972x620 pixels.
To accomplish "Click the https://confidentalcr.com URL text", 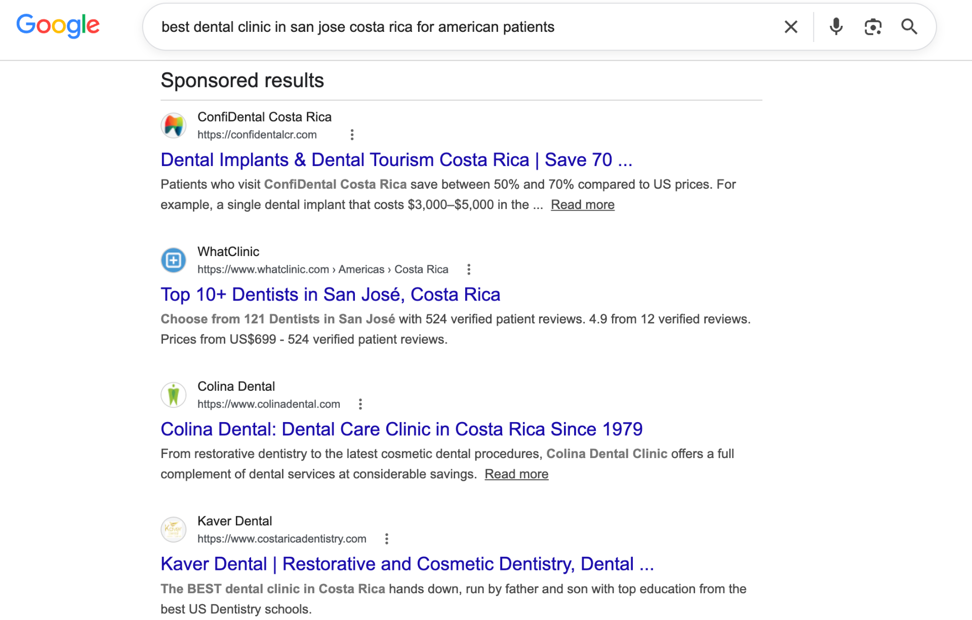I will point(257,135).
